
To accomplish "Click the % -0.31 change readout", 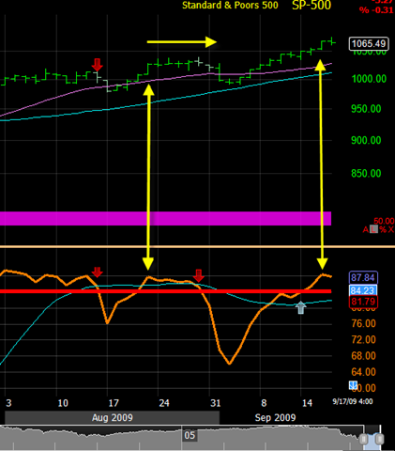I will [x=376, y=10].
